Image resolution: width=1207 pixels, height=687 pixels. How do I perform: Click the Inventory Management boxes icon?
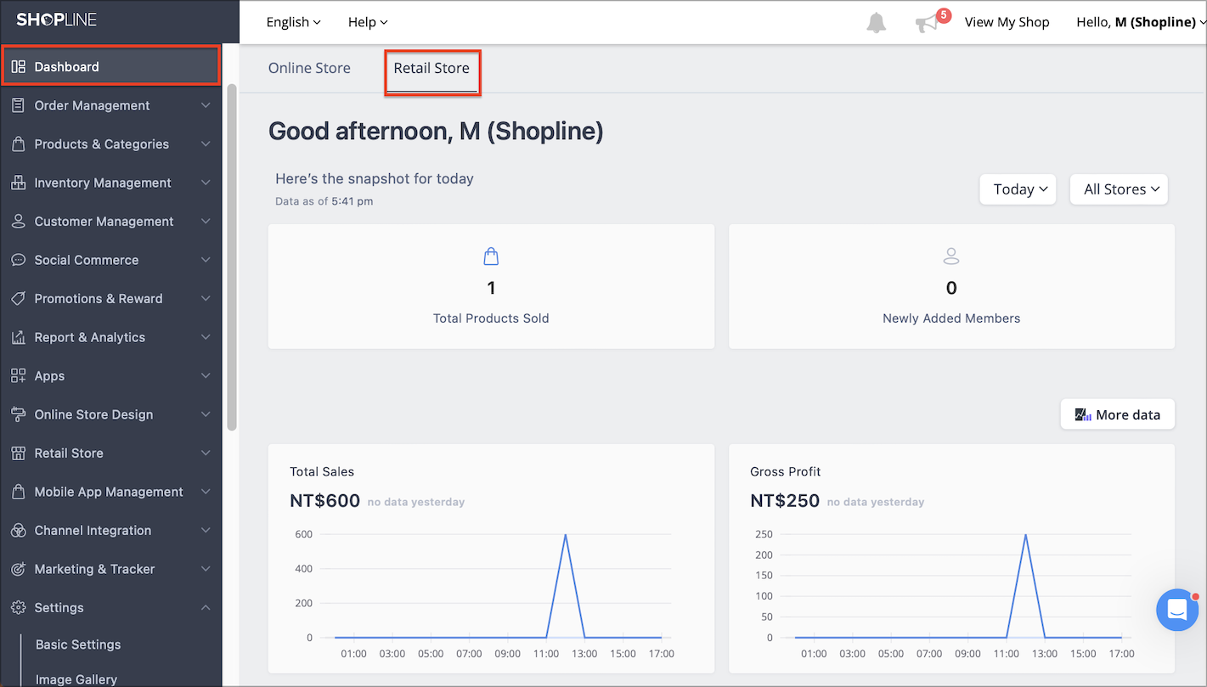click(18, 183)
